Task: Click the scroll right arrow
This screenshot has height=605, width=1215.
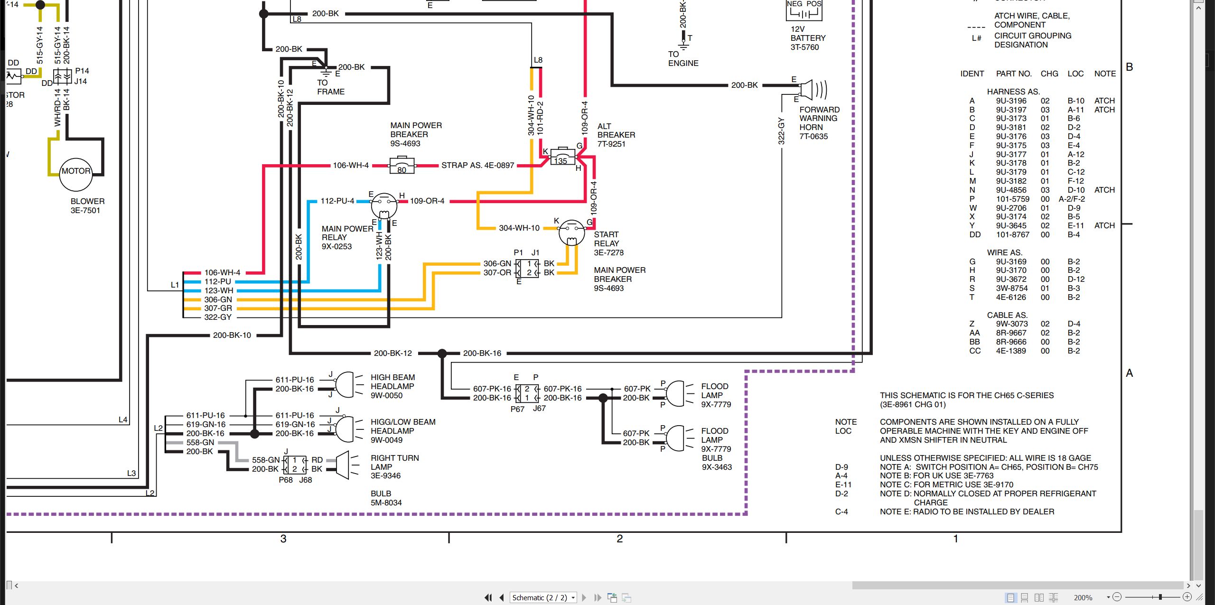Action: (1189, 586)
